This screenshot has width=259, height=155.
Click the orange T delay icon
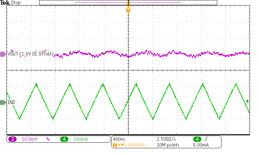point(115,145)
